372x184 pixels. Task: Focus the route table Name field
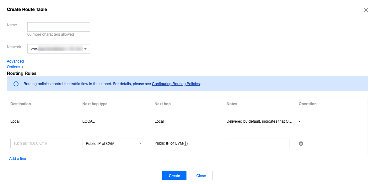click(59, 27)
